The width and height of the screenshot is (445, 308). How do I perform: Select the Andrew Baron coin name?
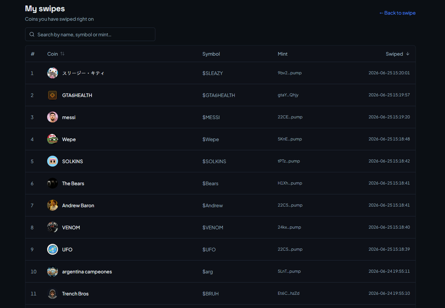[x=78, y=205]
